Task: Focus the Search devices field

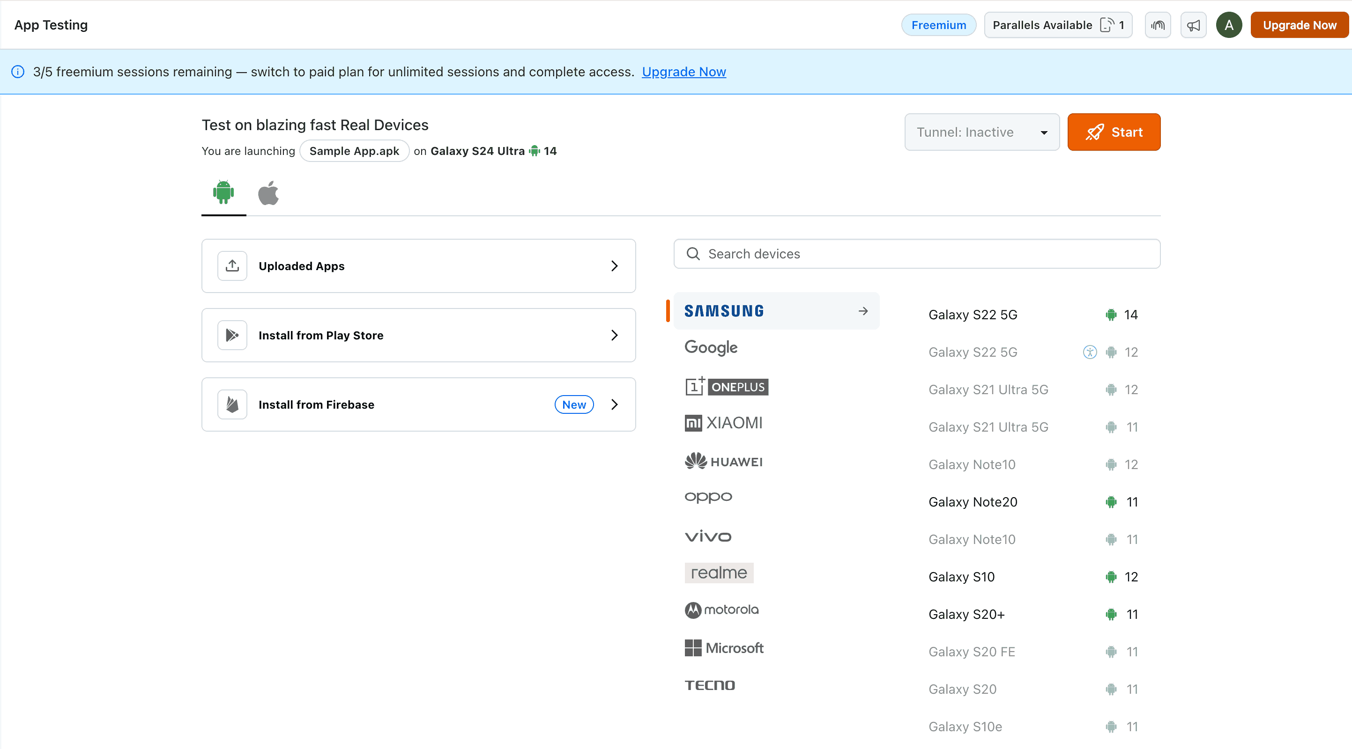Action: coord(917,254)
